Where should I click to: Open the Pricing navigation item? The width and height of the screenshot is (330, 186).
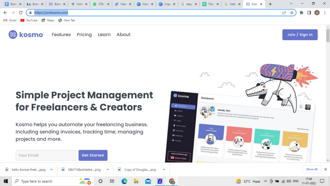(x=84, y=34)
